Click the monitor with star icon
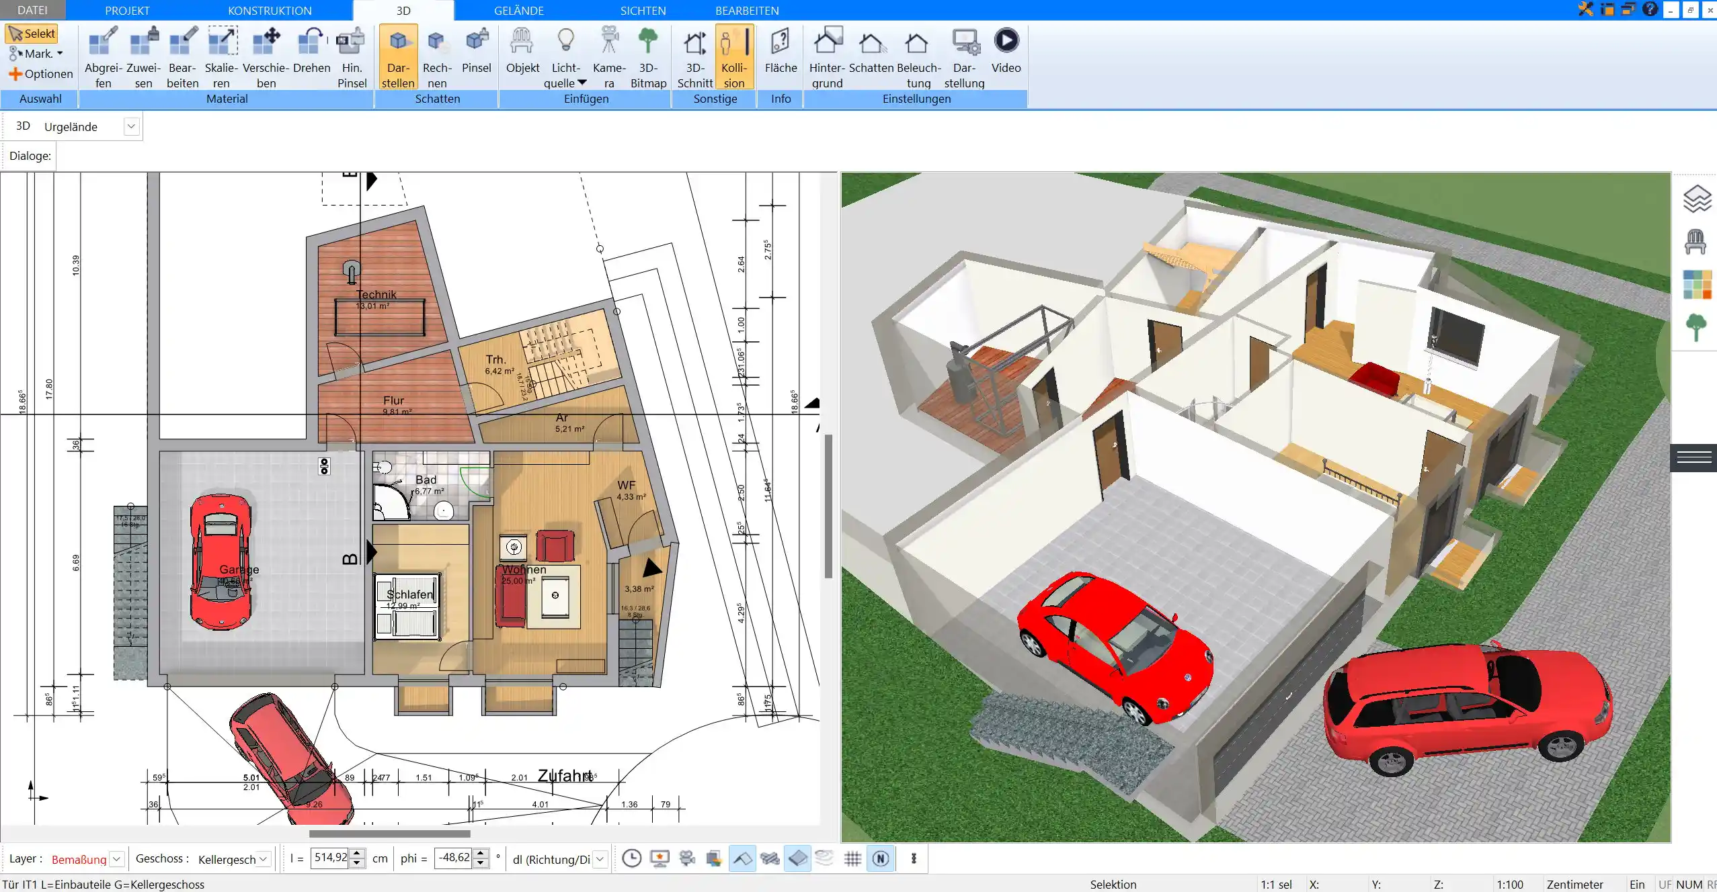This screenshot has width=1717, height=892. pyautogui.click(x=660, y=858)
